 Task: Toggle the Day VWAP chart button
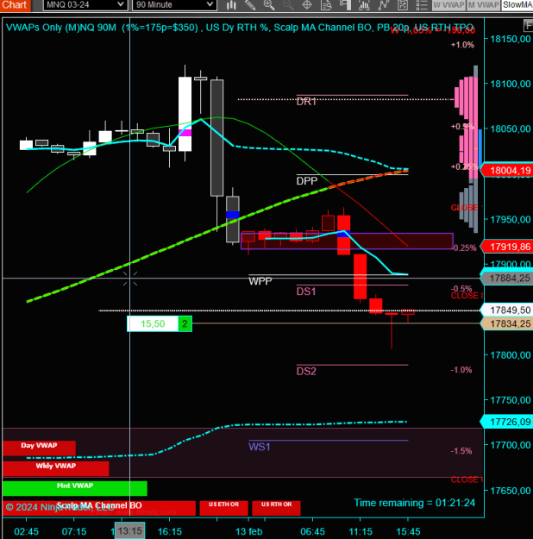[x=39, y=448]
